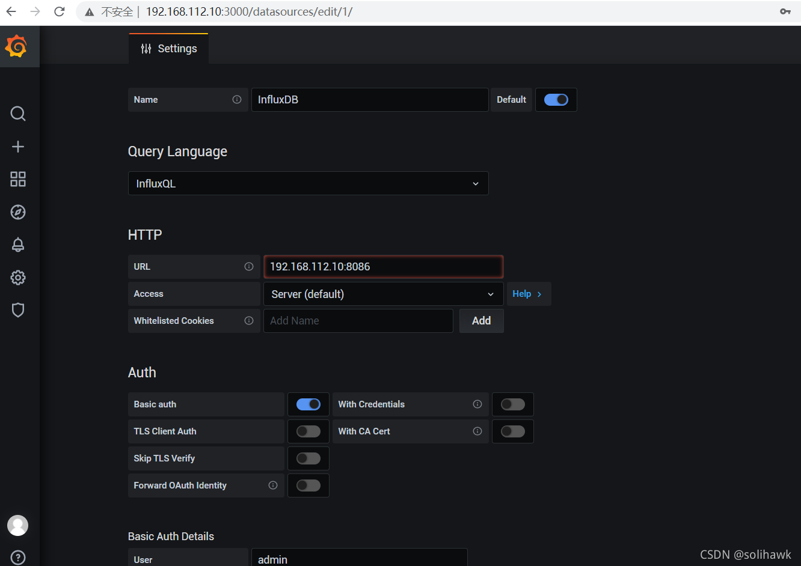Click the saved password key icon
Viewport: 801px width, 566px height.
[785, 11]
